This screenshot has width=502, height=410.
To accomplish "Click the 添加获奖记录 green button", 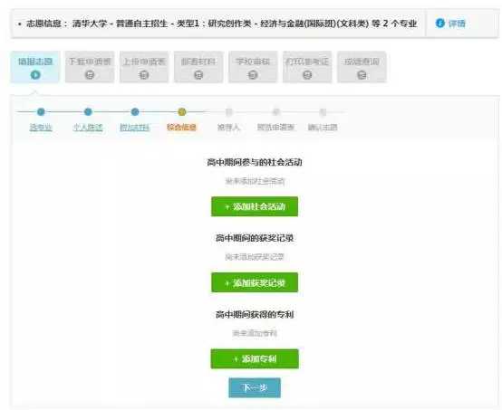I will tap(255, 282).
